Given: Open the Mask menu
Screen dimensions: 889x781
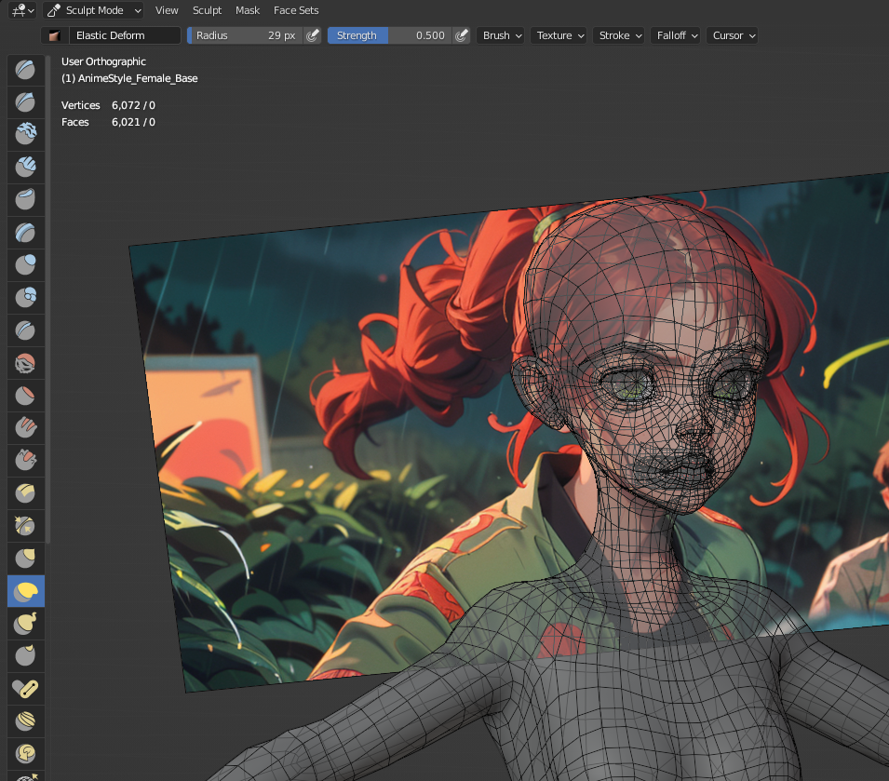Looking at the screenshot, I should click(x=248, y=10).
